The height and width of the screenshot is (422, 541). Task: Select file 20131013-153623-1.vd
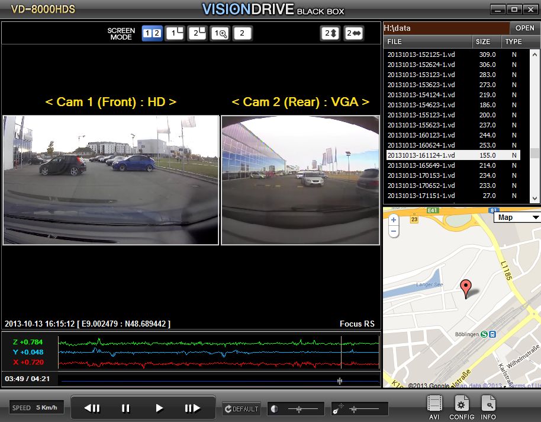[453, 85]
